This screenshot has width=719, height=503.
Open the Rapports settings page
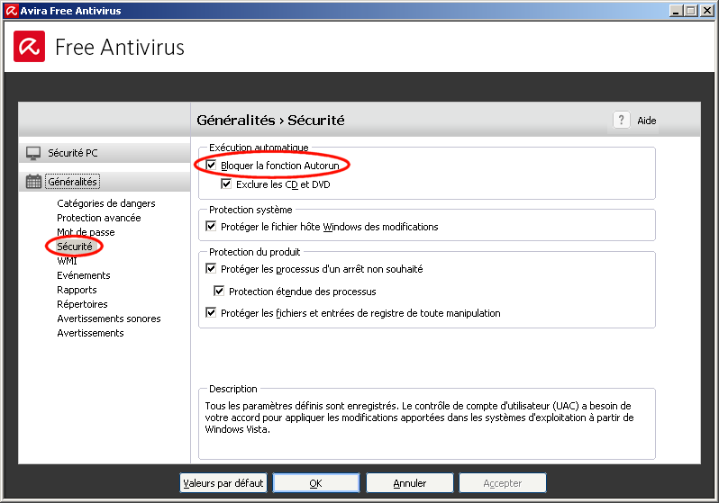(x=77, y=290)
